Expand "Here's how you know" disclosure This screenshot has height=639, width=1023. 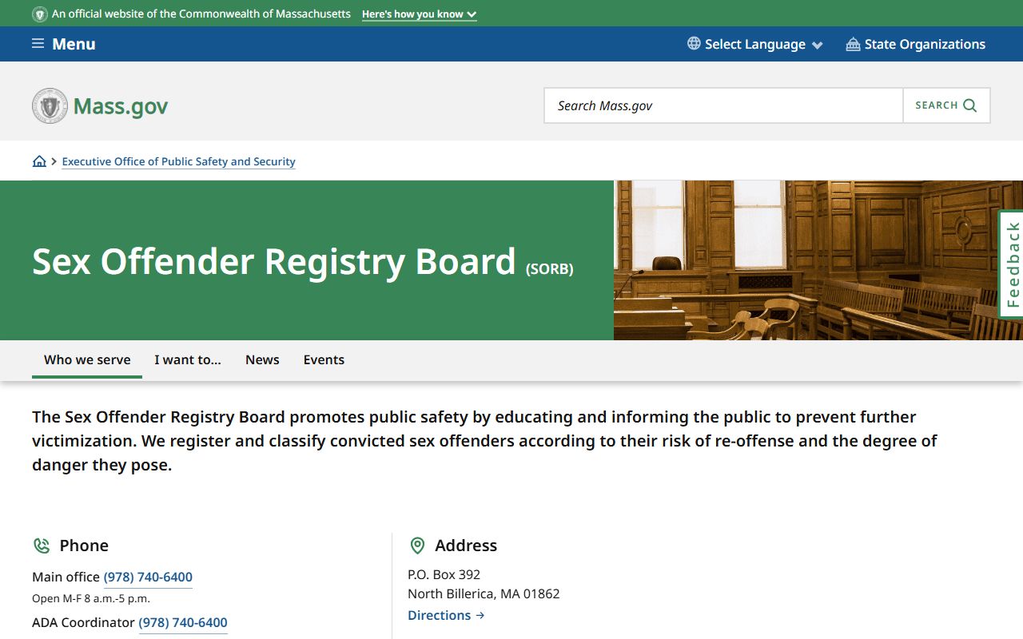(419, 14)
